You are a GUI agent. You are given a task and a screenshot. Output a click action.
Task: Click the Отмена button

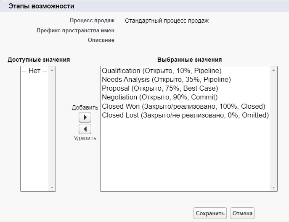click(242, 213)
